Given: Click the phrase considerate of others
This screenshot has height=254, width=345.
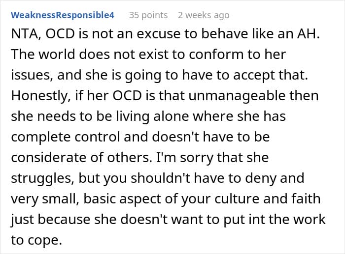Looking at the screenshot, I should point(81,158).
